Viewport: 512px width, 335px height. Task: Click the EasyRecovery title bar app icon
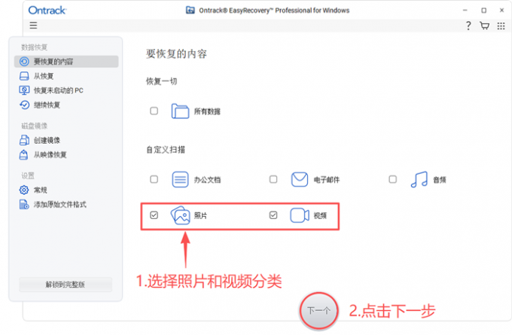point(190,11)
